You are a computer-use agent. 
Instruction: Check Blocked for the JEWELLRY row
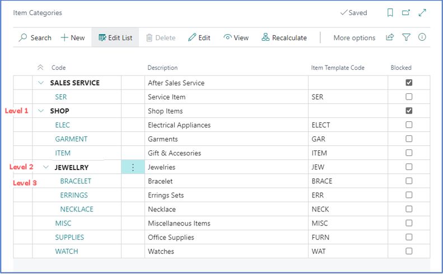coord(409,167)
